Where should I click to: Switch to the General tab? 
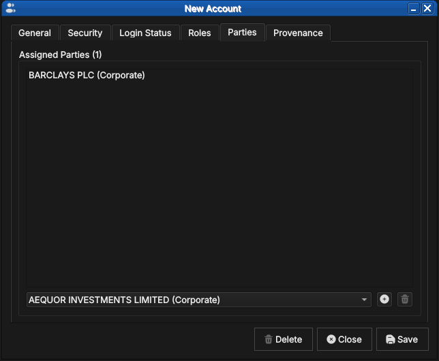(35, 33)
